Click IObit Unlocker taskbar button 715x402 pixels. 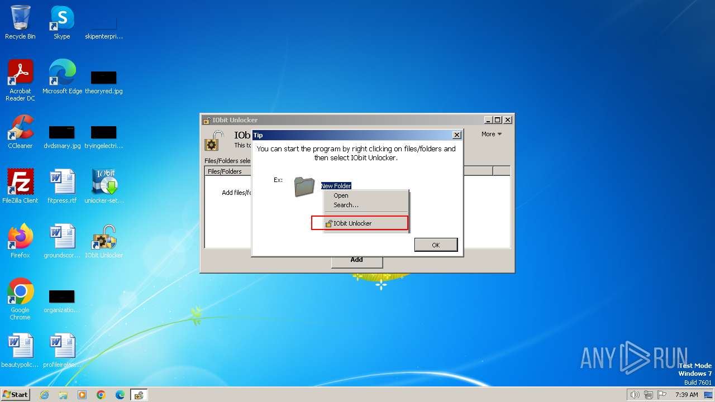139,395
